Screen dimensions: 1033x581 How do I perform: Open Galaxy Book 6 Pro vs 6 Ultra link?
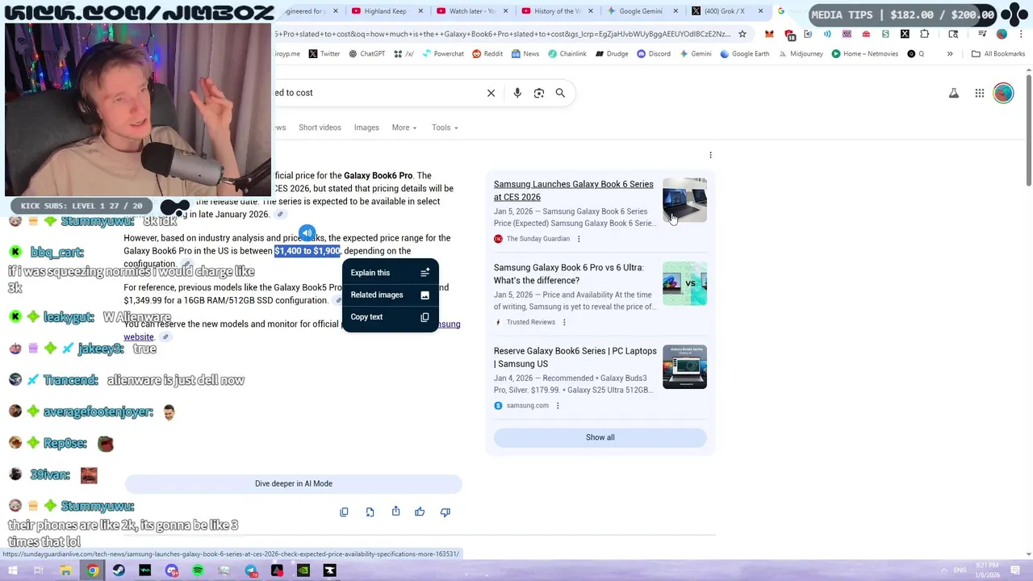coord(569,274)
